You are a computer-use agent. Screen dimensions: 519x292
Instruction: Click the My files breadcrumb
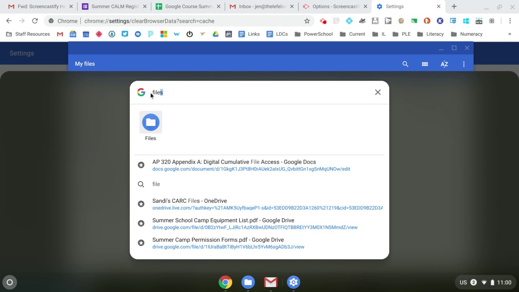click(x=85, y=64)
